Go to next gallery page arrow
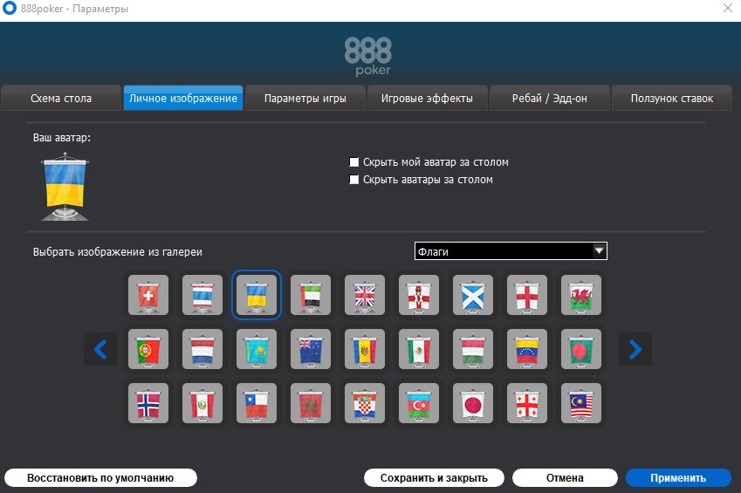Image resolution: width=741 pixels, height=493 pixels. pyautogui.click(x=635, y=349)
